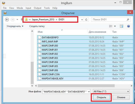Select the MAPCOMP.006 file
The width and height of the screenshot is (135, 104).
(x=85, y=70)
